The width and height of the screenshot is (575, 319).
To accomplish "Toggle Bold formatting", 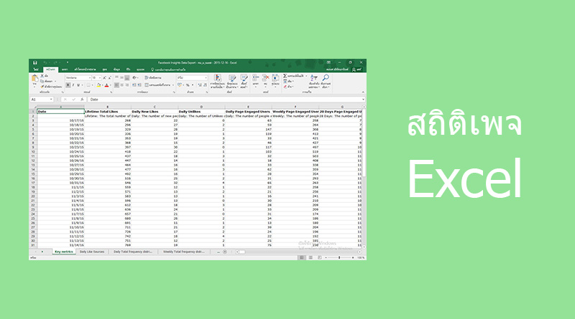I will (x=68, y=85).
